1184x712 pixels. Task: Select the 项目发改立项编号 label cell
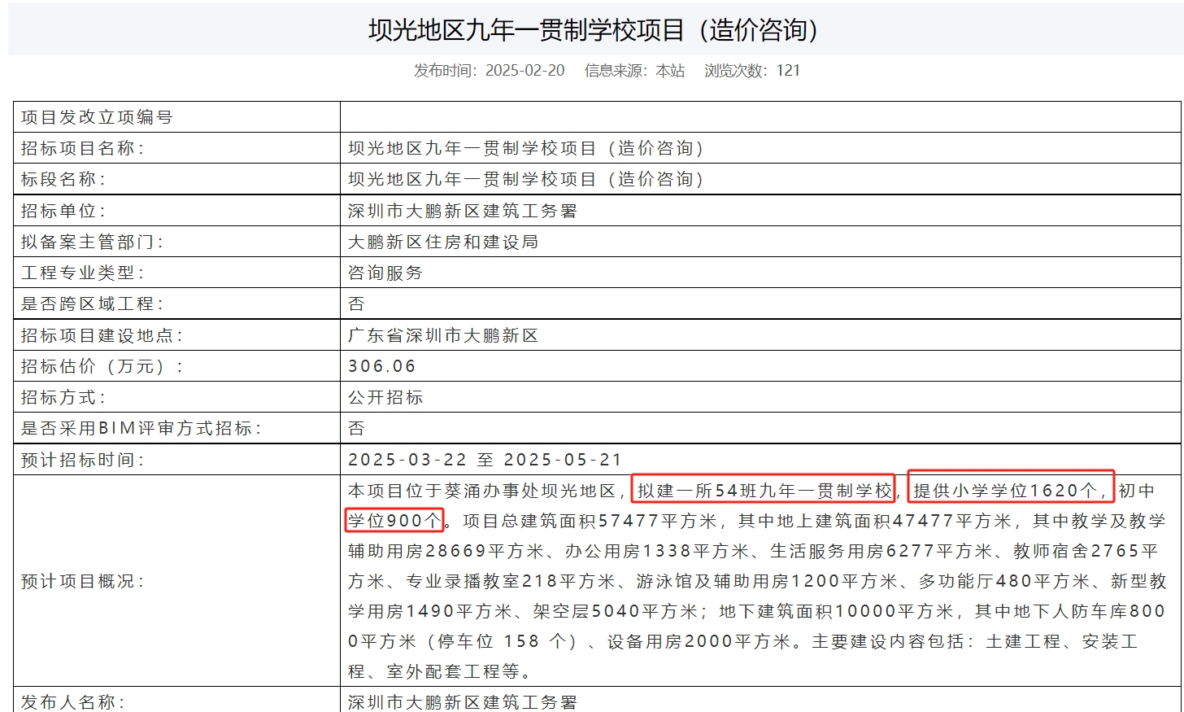pyautogui.click(x=97, y=117)
